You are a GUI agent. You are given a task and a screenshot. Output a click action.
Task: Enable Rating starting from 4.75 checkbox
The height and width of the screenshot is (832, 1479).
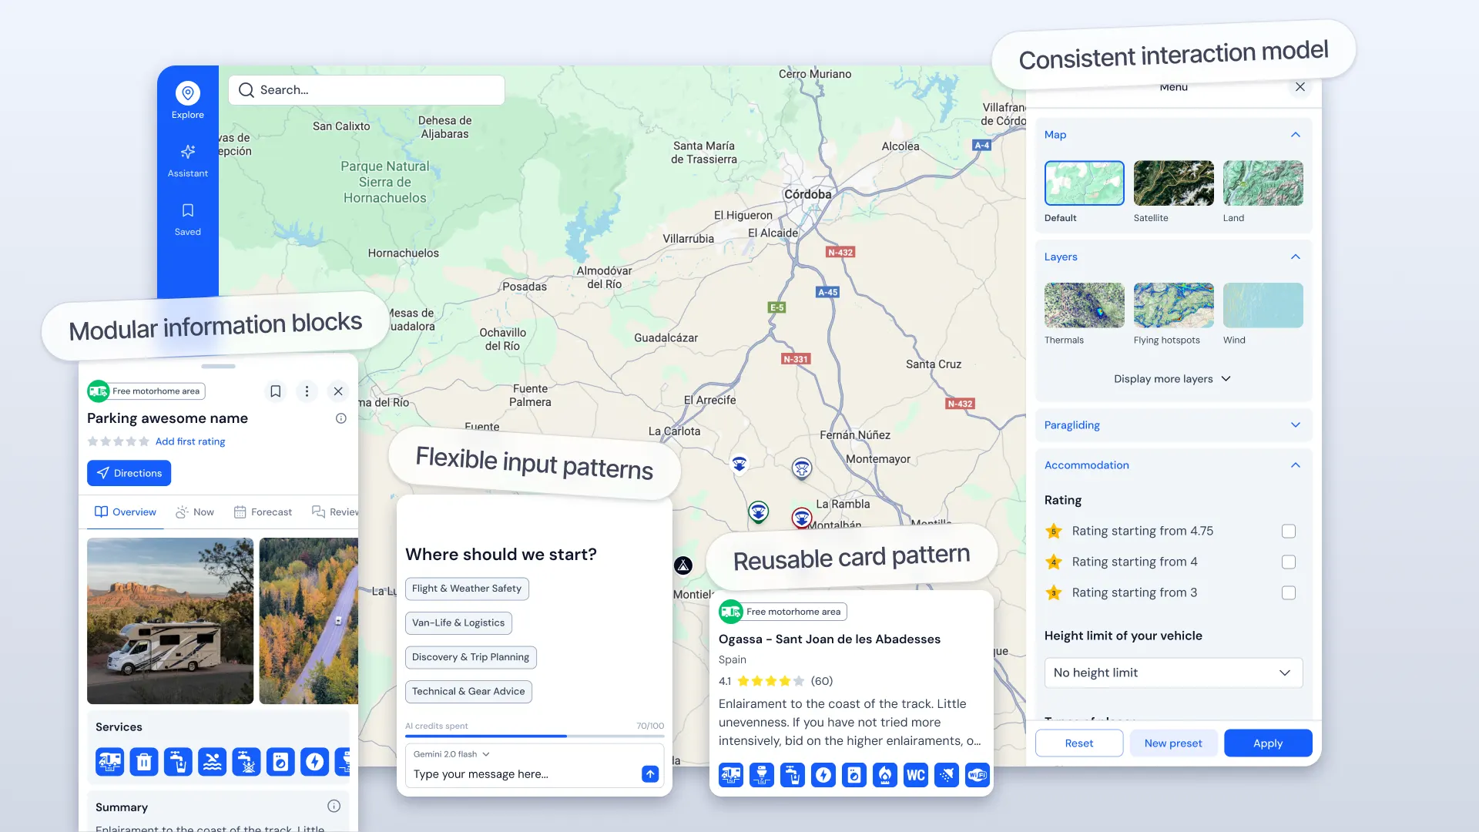(1289, 532)
